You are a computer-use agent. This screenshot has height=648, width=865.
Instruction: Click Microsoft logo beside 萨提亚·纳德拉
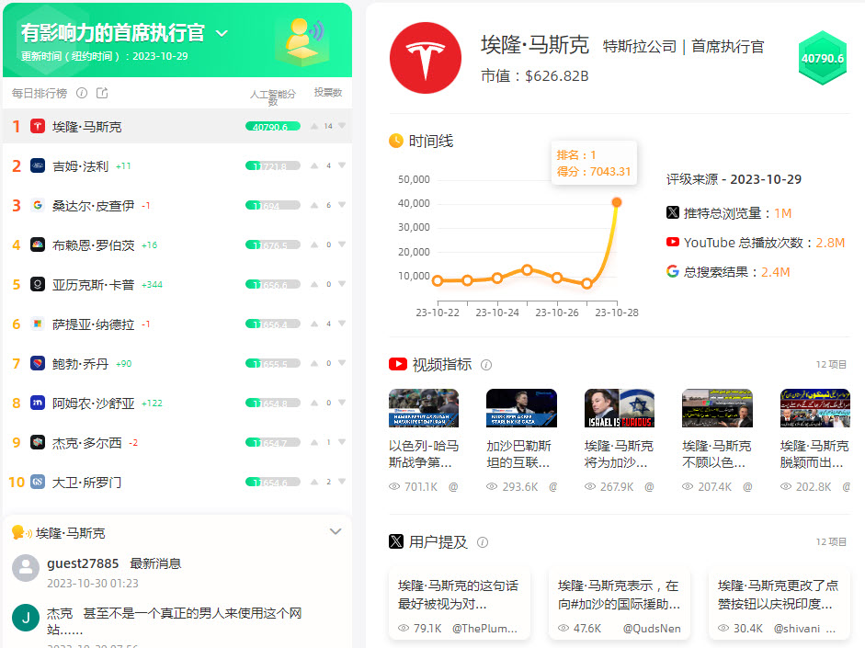(38, 324)
